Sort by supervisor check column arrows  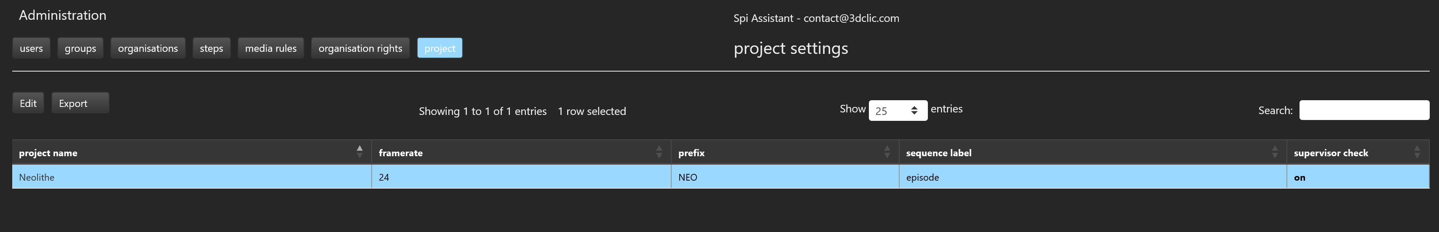click(1417, 152)
